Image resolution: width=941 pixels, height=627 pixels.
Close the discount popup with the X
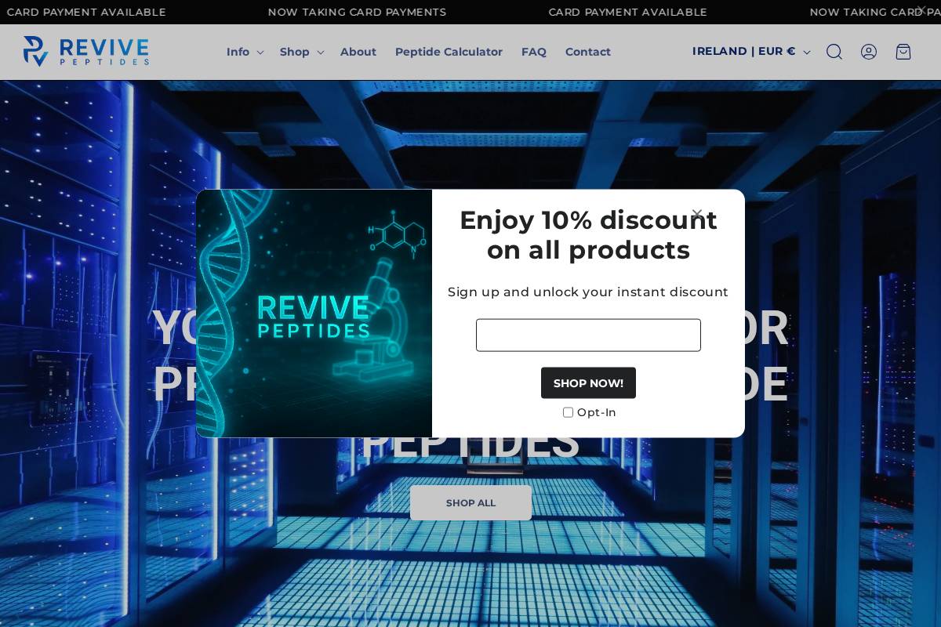pyautogui.click(x=696, y=214)
